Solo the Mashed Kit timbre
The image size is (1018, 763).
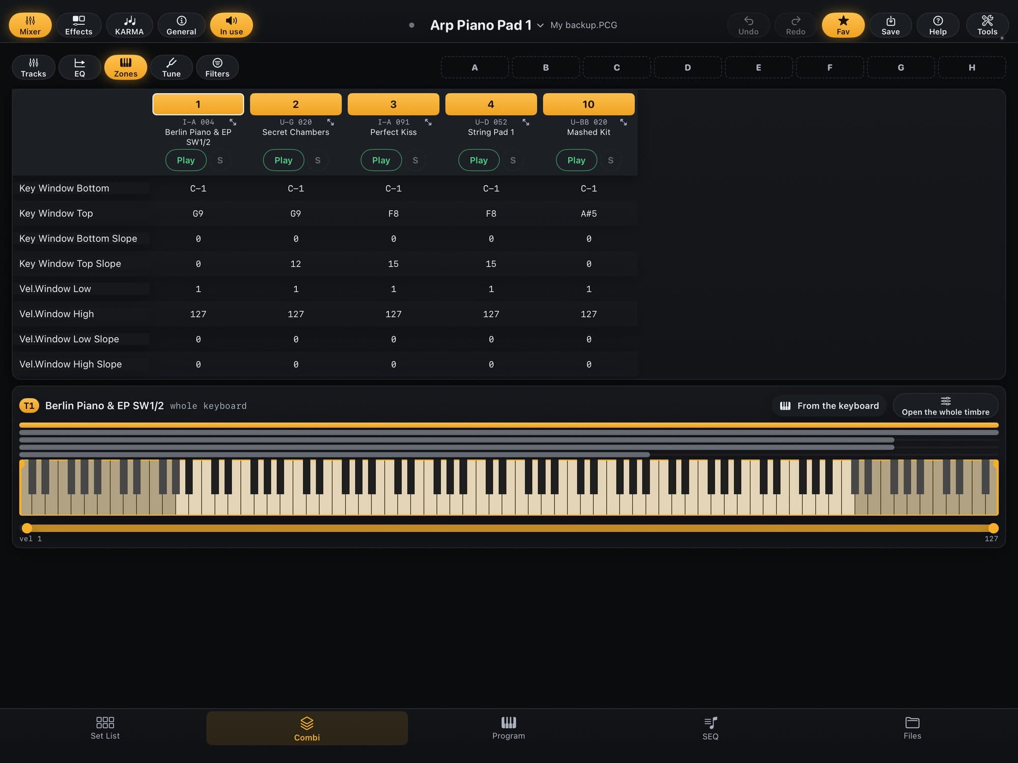tap(611, 160)
